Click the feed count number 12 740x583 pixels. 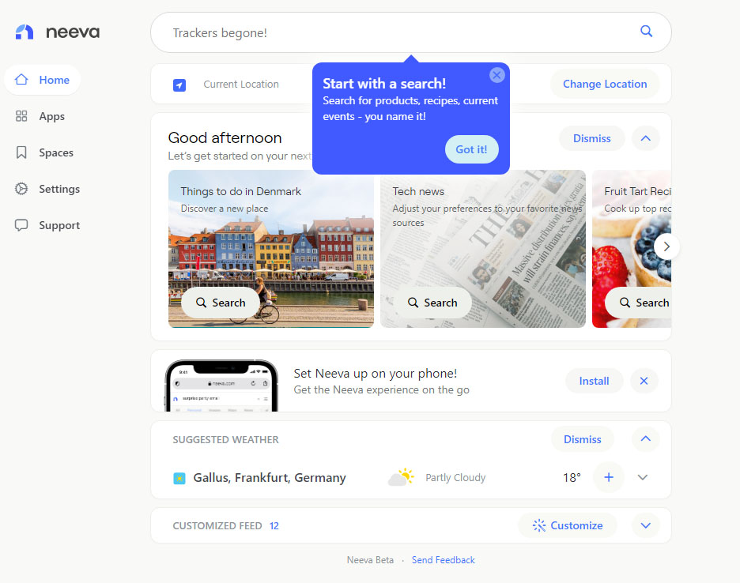(274, 526)
